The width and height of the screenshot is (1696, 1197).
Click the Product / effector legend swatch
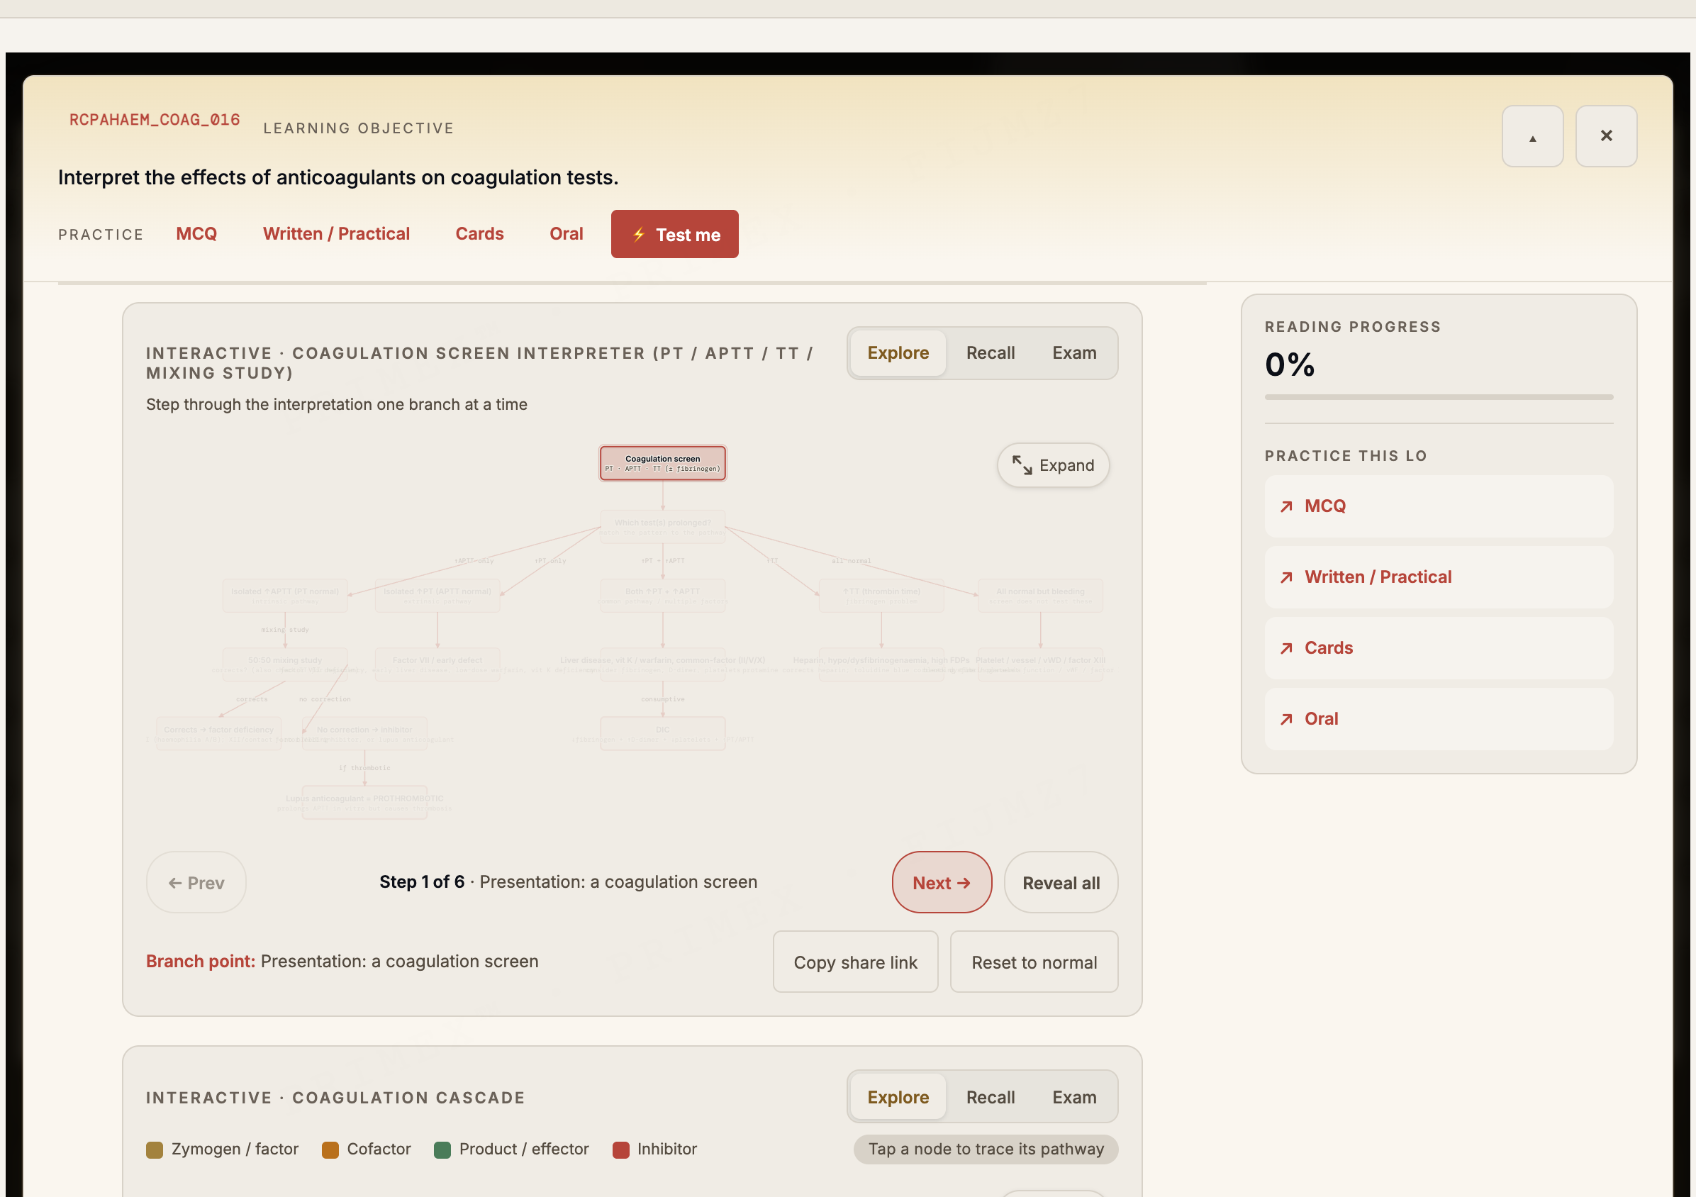442,1149
